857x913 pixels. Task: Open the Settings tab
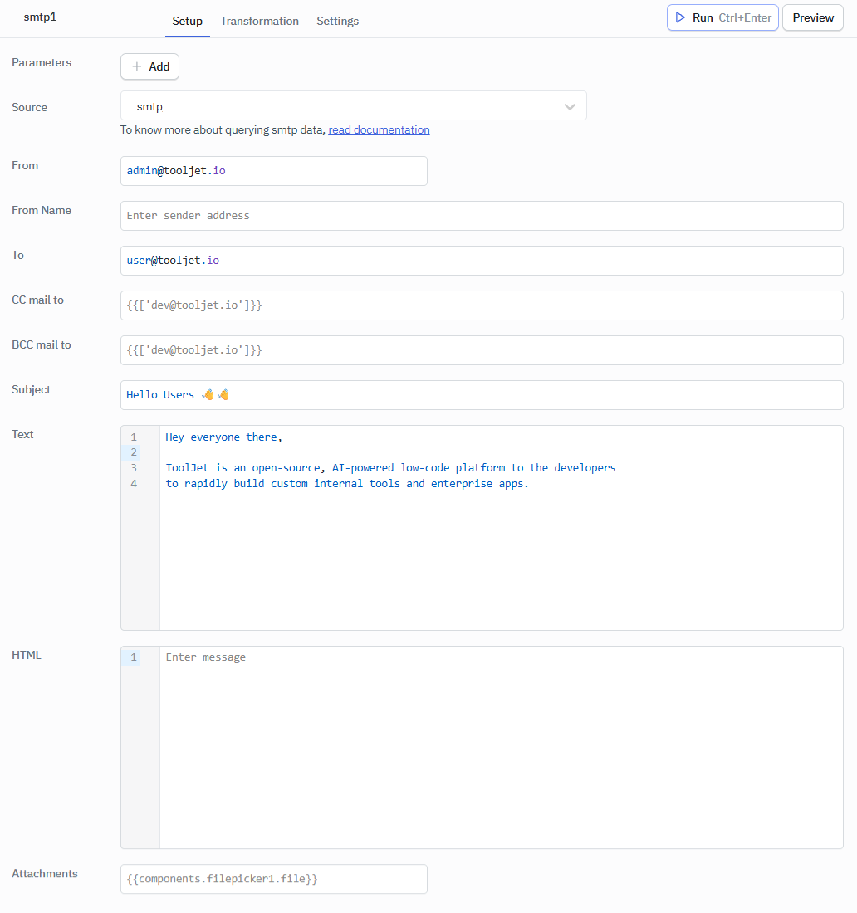tap(337, 21)
